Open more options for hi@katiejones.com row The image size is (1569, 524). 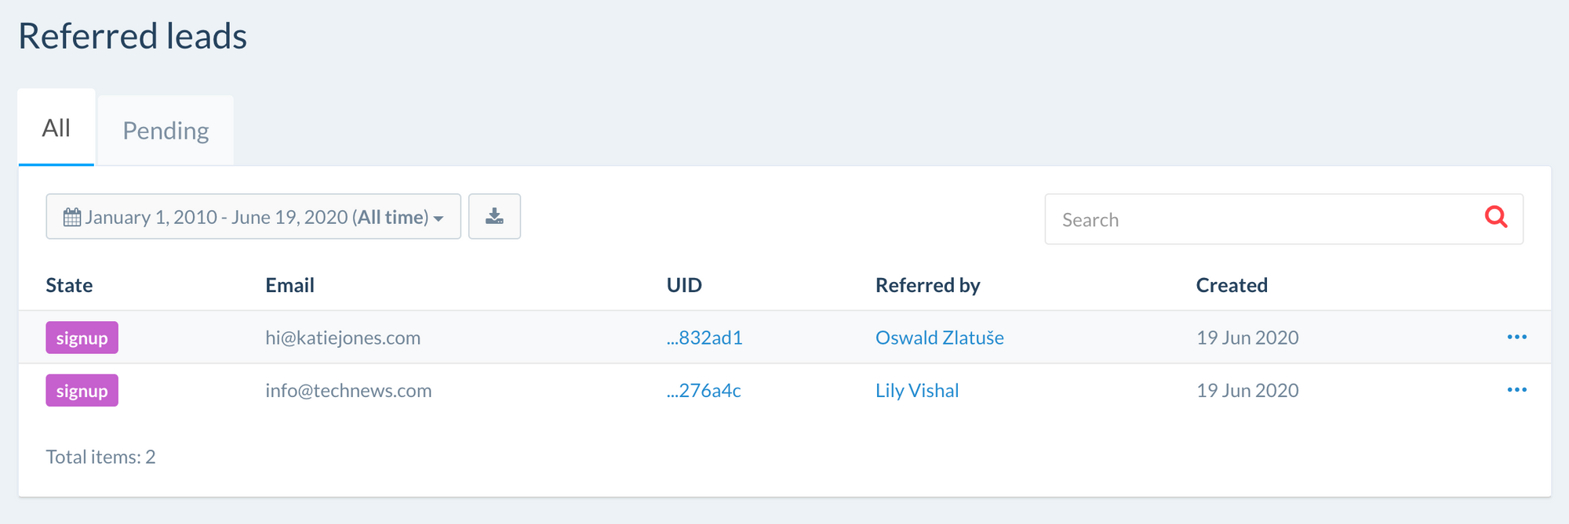[1516, 338]
